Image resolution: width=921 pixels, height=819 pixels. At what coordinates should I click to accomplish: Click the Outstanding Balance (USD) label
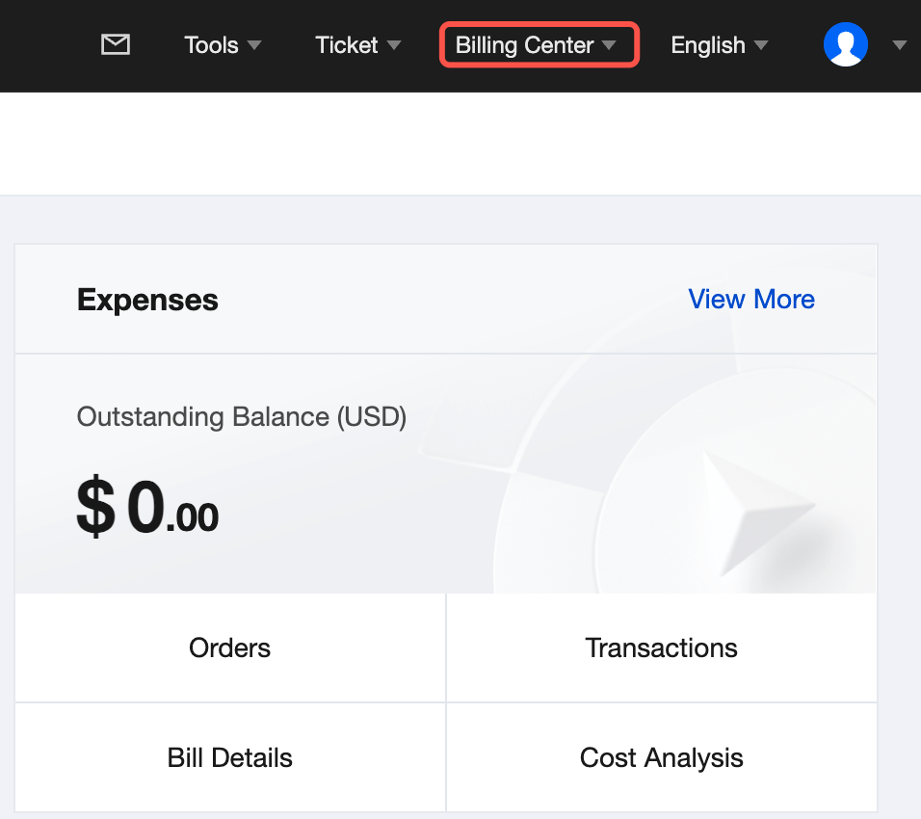click(x=241, y=417)
